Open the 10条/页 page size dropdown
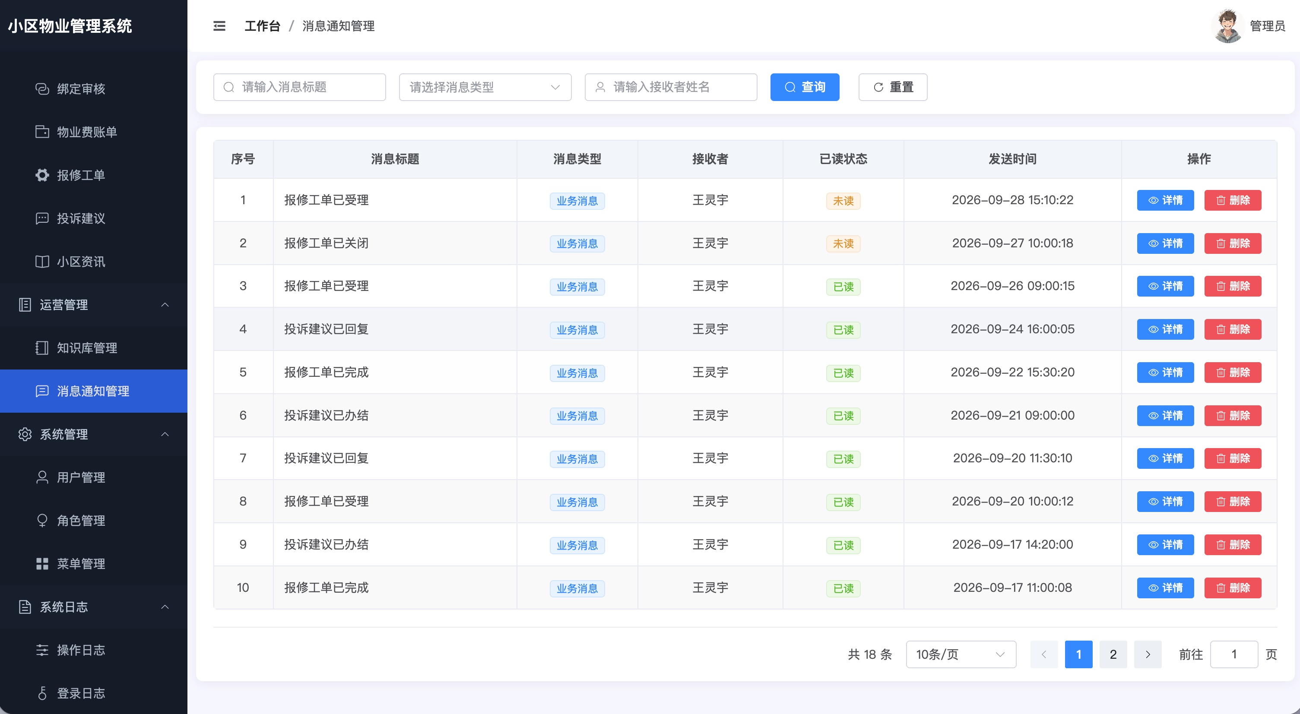The width and height of the screenshot is (1300, 714). [961, 654]
